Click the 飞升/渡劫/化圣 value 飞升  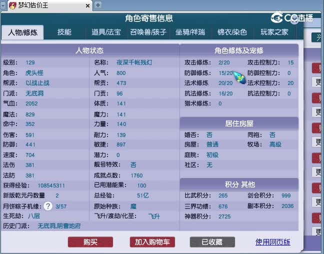(x=154, y=216)
